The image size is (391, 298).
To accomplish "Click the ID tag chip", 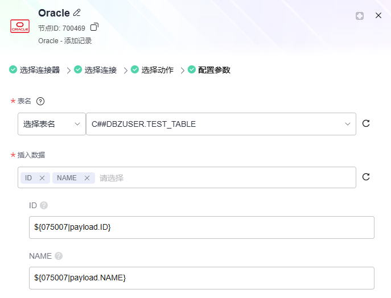I will tap(35, 178).
